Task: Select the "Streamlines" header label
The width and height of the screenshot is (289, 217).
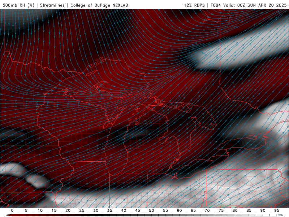Action: [52, 5]
